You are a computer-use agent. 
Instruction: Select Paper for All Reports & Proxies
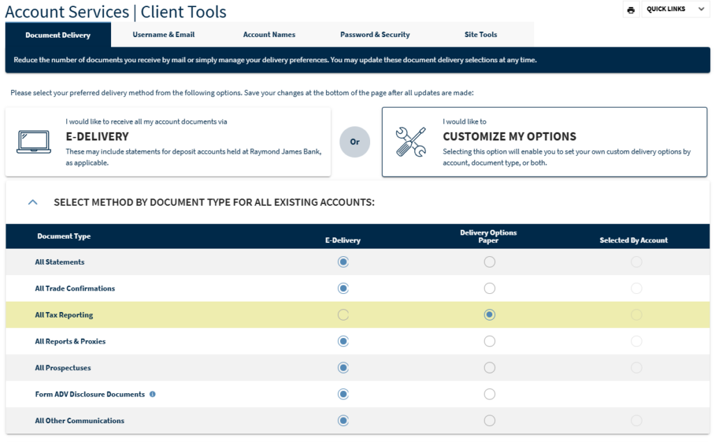tap(489, 341)
